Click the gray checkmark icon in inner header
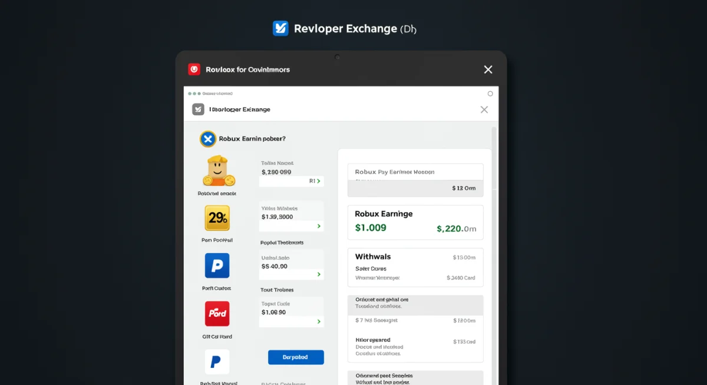The height and width of the screenshot is (385, 707). point(198,109)
